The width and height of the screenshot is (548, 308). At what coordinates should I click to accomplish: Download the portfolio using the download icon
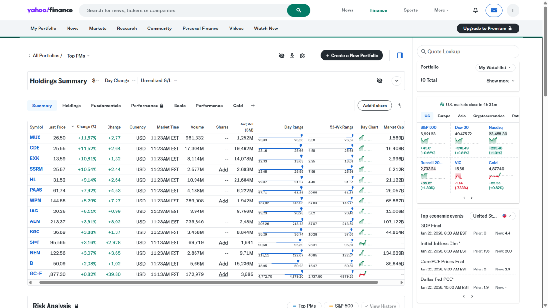click(x=292, y=56)
